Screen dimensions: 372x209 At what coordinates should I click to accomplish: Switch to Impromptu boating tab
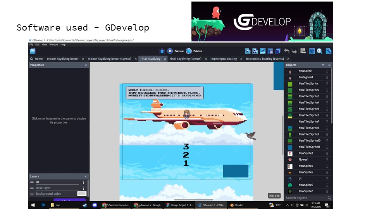tap(224, 59)
